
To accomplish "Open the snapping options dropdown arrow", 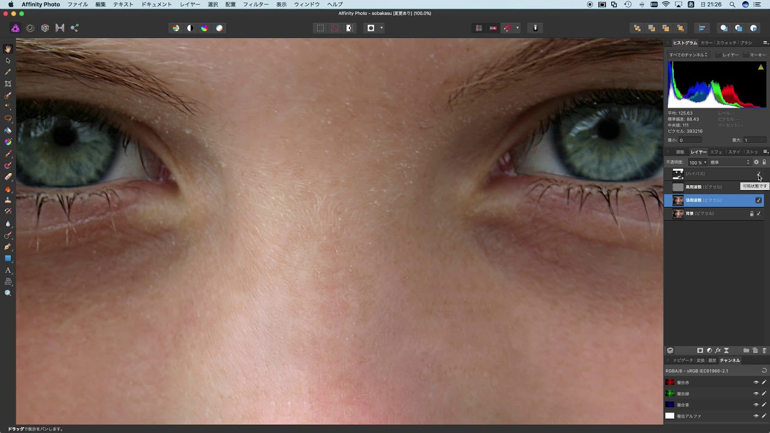I will [517, 28].
